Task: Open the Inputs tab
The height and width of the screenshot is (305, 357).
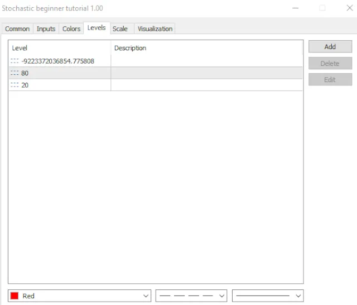Action: tap(46, 29)
